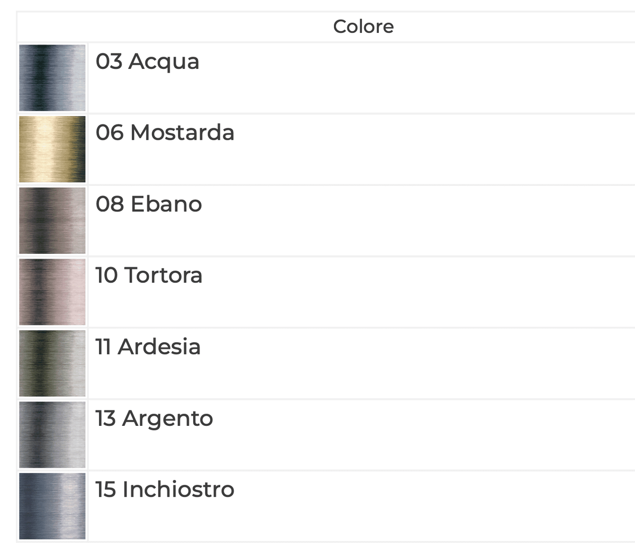This screenshot has width=635, height=553.
Task: Click the 08 Ebano label text
Action: pos(149,204)
